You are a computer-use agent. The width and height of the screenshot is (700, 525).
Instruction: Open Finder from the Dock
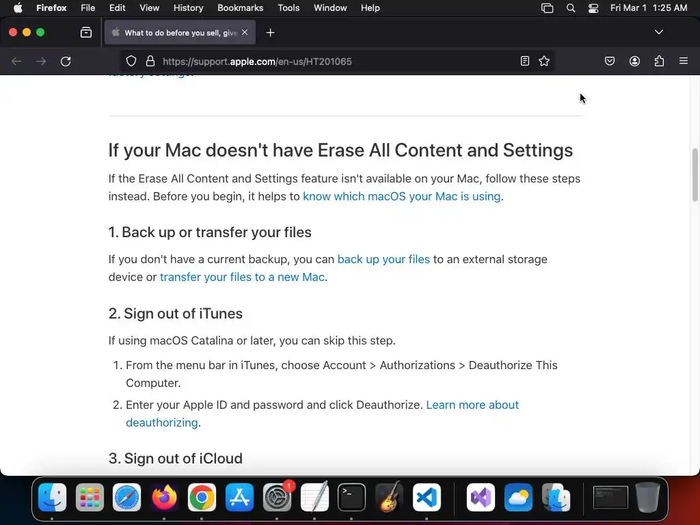52,498
